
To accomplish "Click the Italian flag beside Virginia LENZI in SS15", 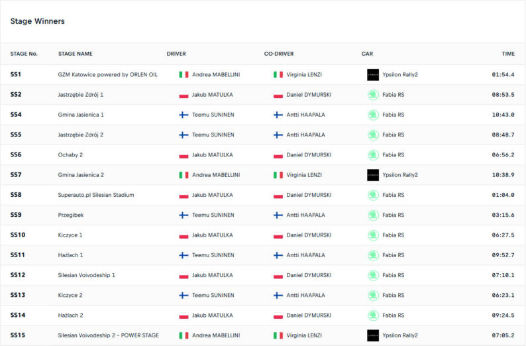I will point(278,335).
